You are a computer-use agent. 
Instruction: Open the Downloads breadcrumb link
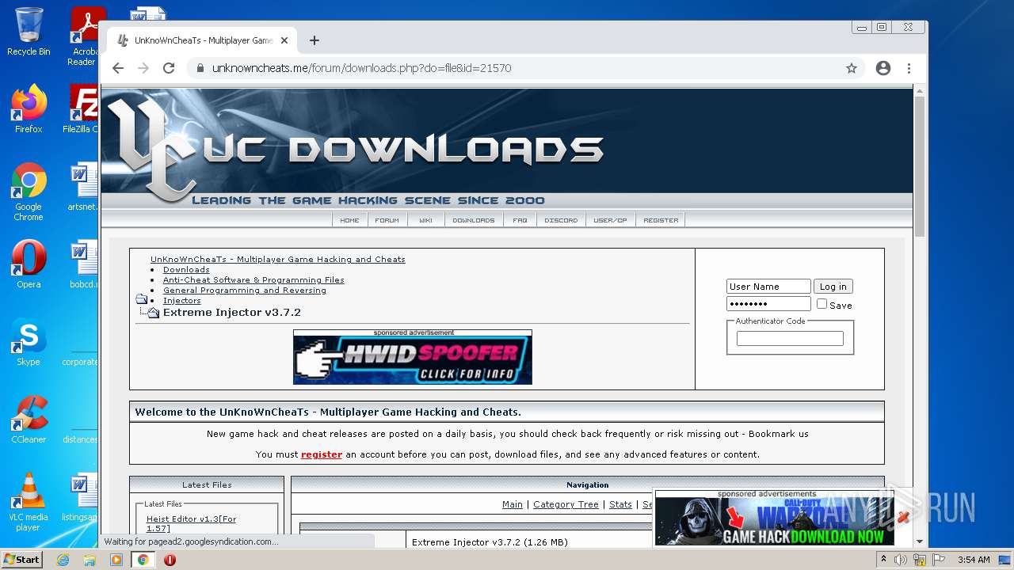[186, 270]
